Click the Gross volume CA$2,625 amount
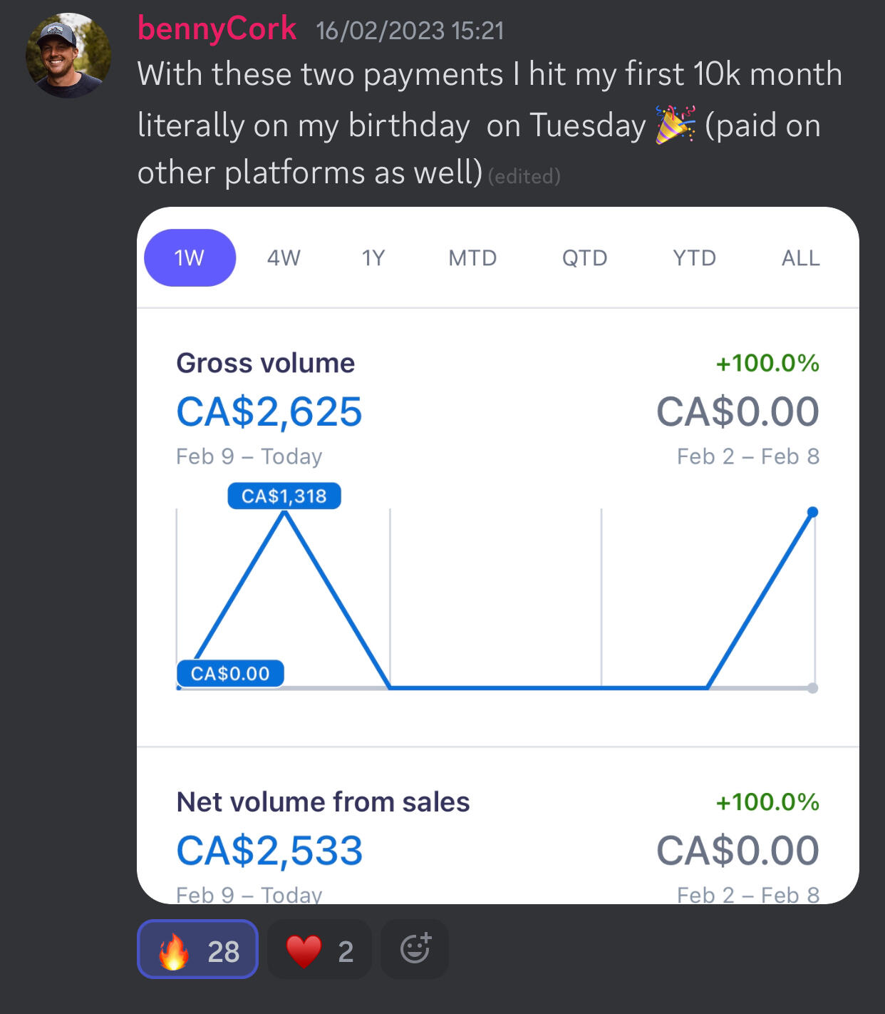The height and width of the screenshot is (1014, 885). pos(269,411)
